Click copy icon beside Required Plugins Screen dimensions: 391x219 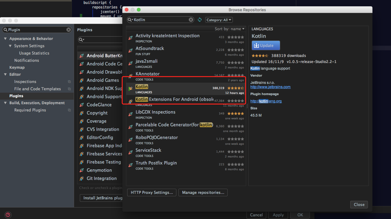69,110
